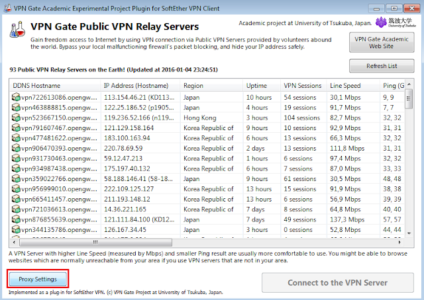424x300 pixels.
Task: Click the server icon for vpn344135786.opengw
Action: [16, 229]
